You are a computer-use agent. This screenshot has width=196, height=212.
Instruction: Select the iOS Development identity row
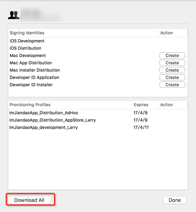coord(98,41)
